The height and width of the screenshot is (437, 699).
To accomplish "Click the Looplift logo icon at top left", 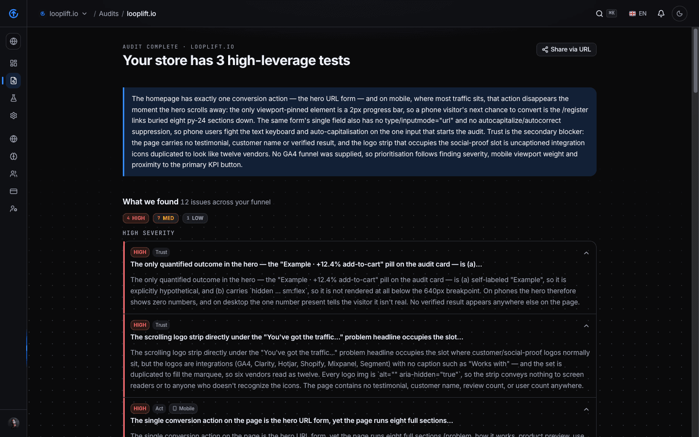I will pyautogui.click(x=14, y=14).
